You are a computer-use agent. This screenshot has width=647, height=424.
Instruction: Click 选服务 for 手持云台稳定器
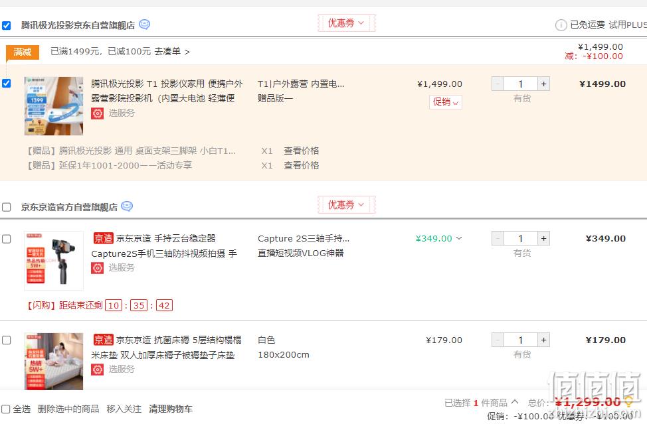coord(122,268)
